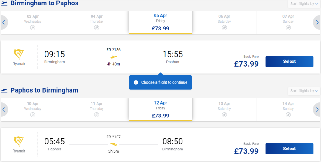Image resolution: width=321 pixels, height=162 pixels.
Task: Select the 05:45 Paphos to Birmingham flight
Action: pos(289,149)
